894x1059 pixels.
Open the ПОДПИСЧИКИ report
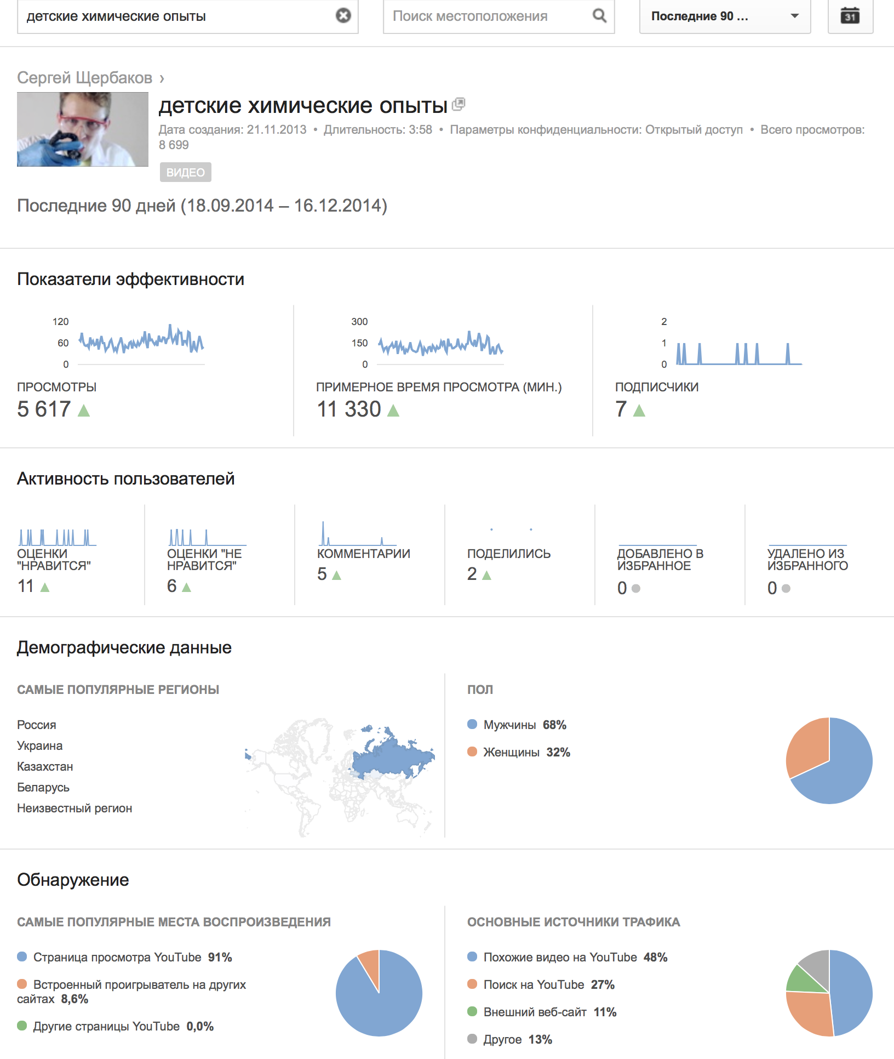(x=657, y=387)
